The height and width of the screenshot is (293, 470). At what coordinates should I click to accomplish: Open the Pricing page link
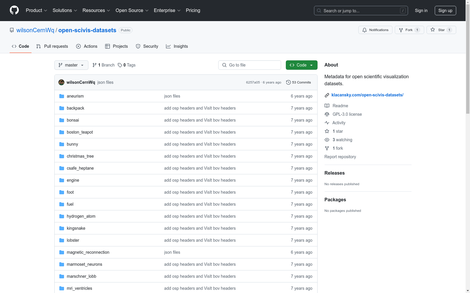193,11
